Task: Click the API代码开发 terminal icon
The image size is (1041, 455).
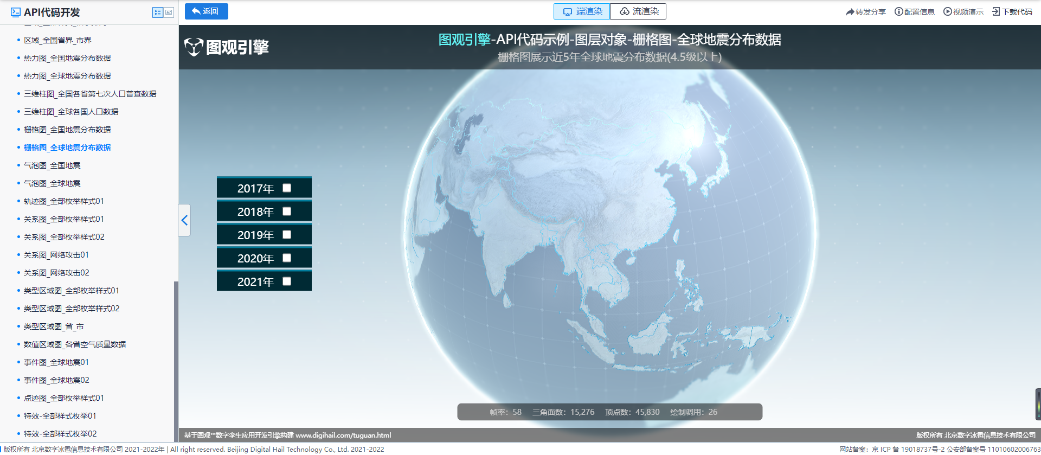Action: click(16, 12)
